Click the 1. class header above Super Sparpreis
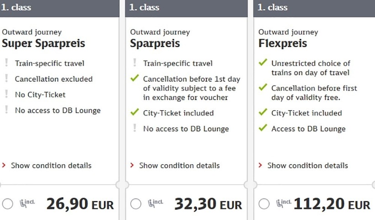Screen dimensions: 375x220 coord(16,7)
